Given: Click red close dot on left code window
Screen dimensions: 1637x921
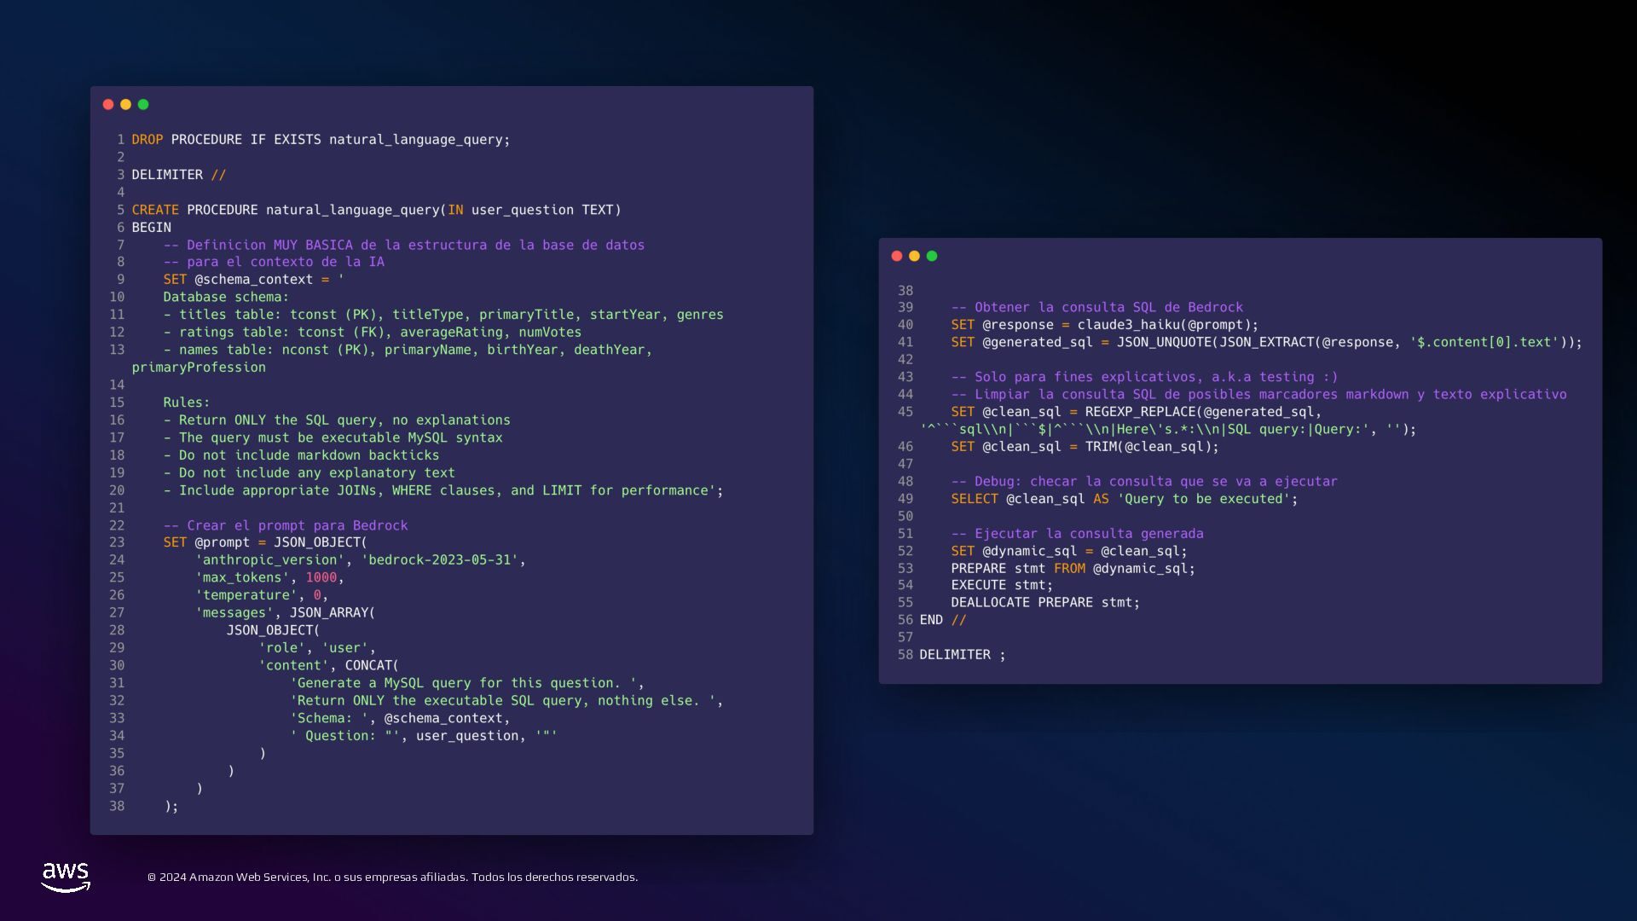Looking at the screenshot, I should click(108, 104).
